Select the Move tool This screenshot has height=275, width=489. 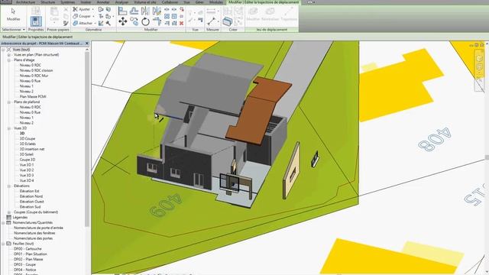(x=122, y=21)
